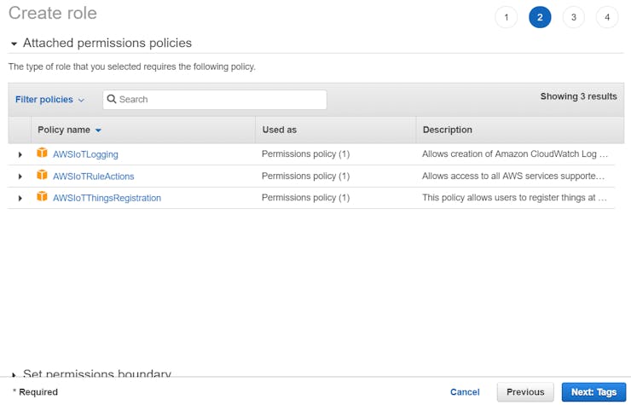Screen dimensions: 631x405
Task: Open the AWSIoTThingsRegistration policy link
Action: pos(107,198)
